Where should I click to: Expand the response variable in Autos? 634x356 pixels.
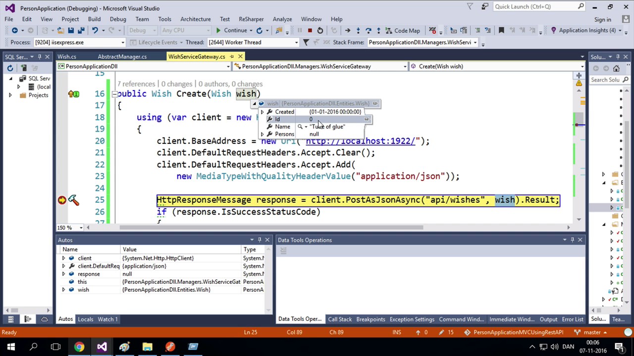tap(63, 274)
